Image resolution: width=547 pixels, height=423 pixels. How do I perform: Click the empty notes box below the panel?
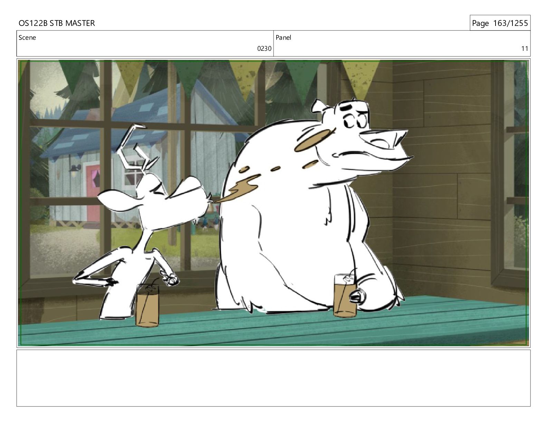pyautogui.click(x=273, y=378)
